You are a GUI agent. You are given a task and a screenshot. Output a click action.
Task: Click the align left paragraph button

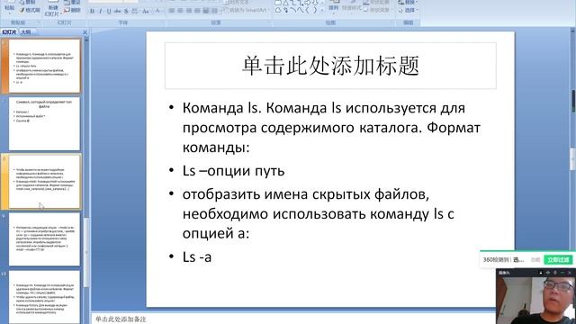pos(172,11)
